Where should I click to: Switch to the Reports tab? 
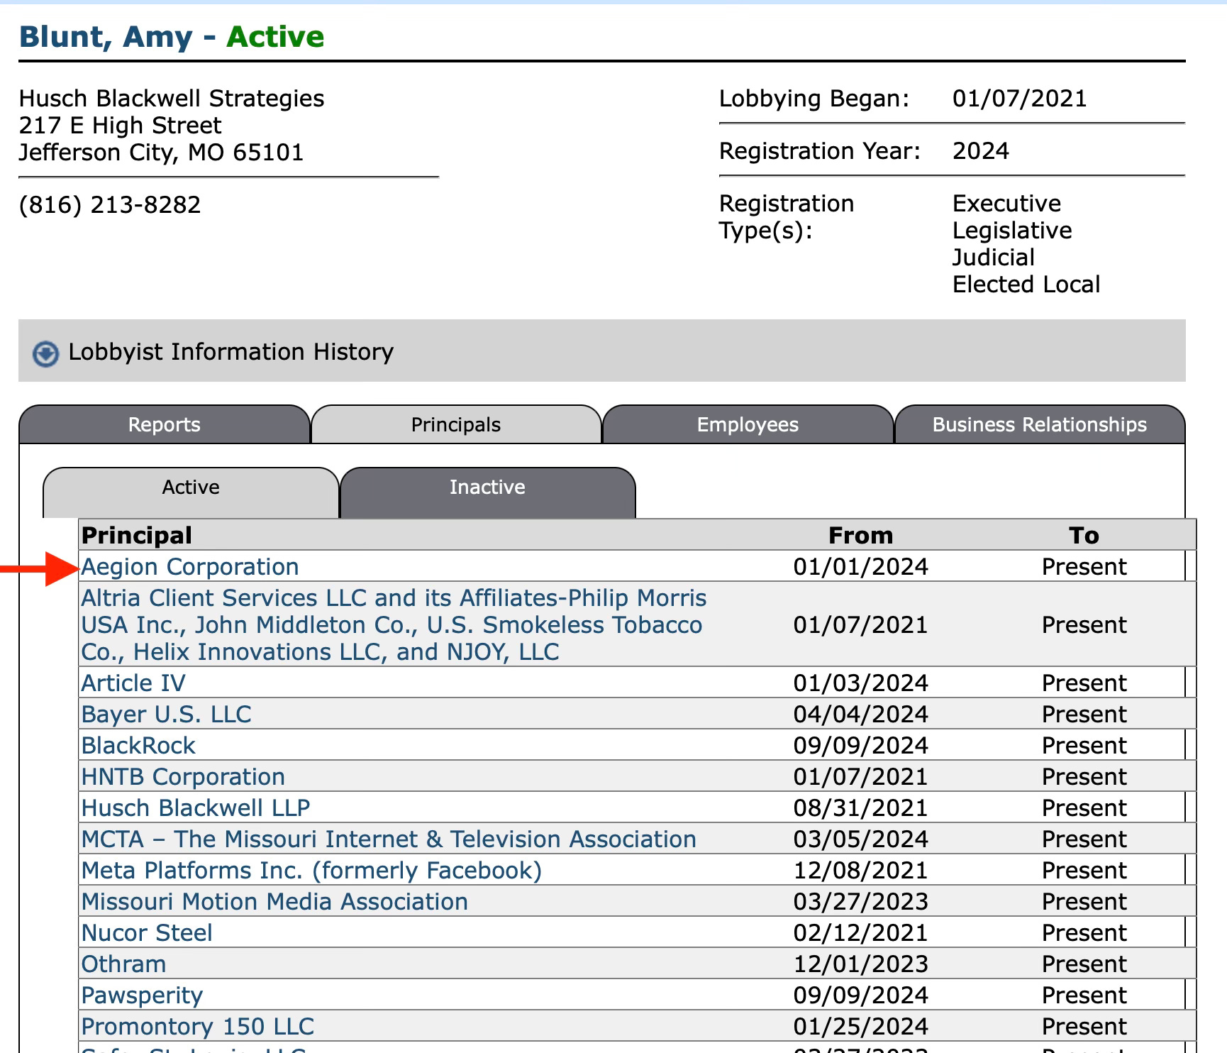[x=164, y=425]
